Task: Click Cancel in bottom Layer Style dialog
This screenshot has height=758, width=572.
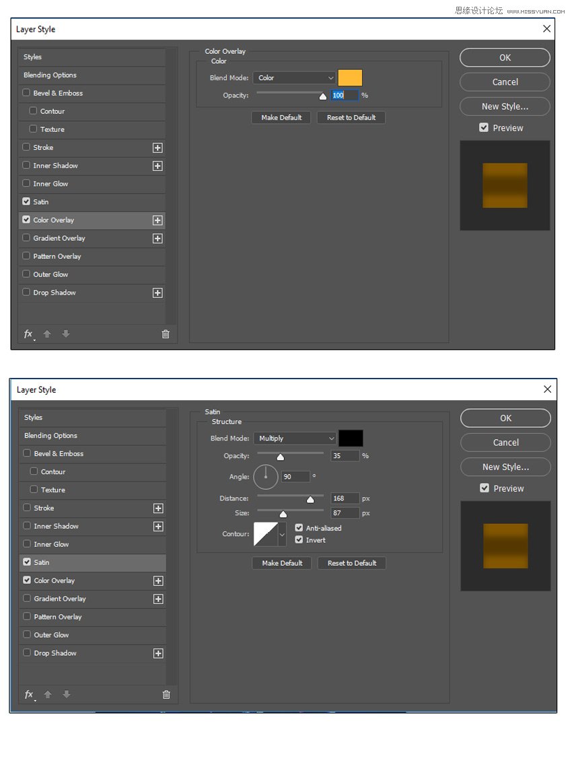Action: [506, 443]
